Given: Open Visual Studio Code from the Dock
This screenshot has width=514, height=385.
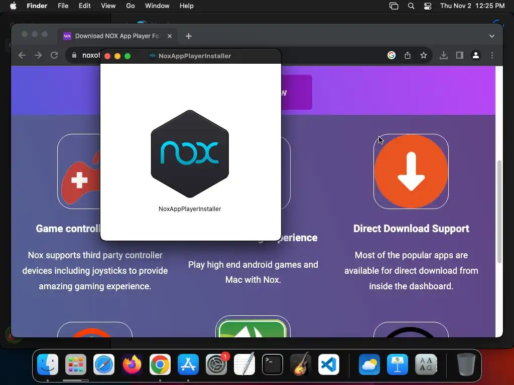Looking at the screenshot, I should 329,364.
